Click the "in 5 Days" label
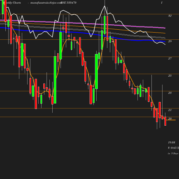Image resolution: width=179 pixels, height=179 pixels. click(173, 154)
